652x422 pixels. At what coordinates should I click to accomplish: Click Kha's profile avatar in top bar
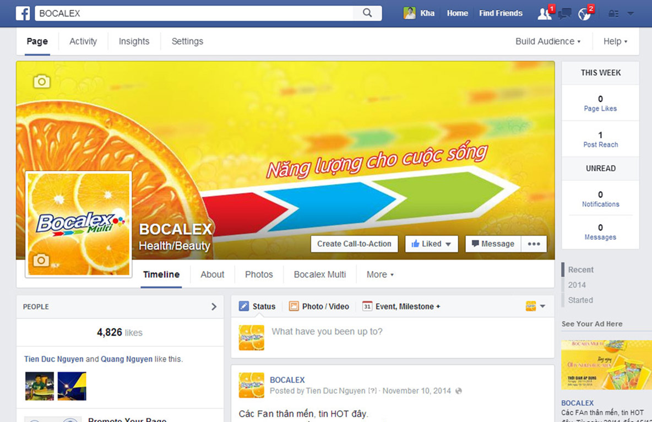[x=410, y=13]
